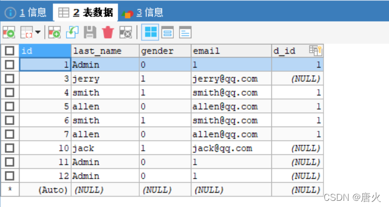Sort by the id column header
This screenshot has width=389, height=207.
45,51
